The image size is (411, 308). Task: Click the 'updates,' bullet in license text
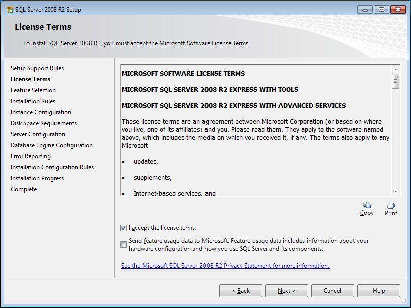[x=146, y=162]
